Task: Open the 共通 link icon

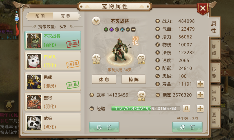Action: coord(141,59)
